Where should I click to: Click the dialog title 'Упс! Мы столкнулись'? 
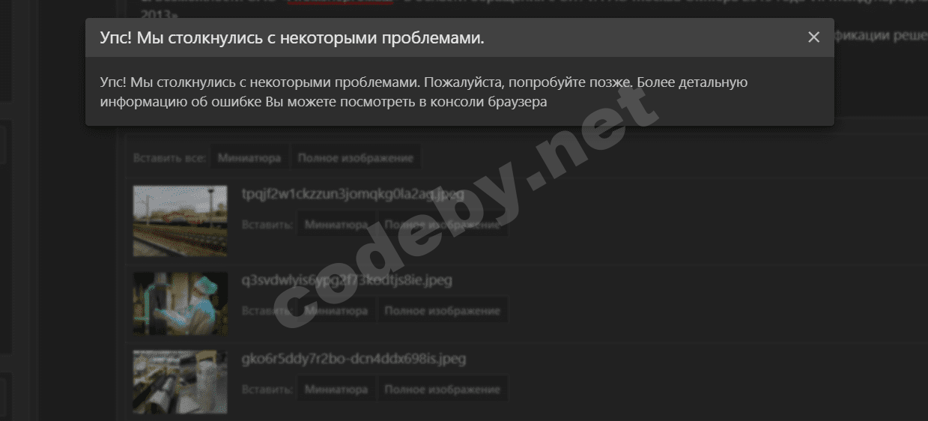pos(292,37)
